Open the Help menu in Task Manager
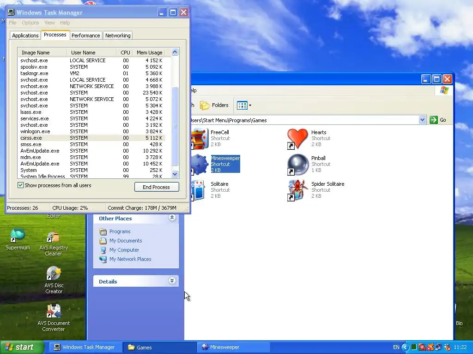This screenshot has height=354, width=473. click(x=65, y=23)
